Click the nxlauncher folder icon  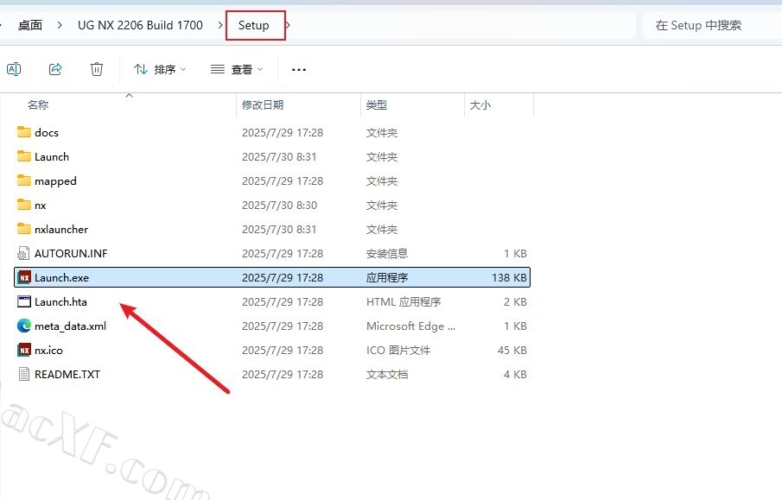point(24,229)
